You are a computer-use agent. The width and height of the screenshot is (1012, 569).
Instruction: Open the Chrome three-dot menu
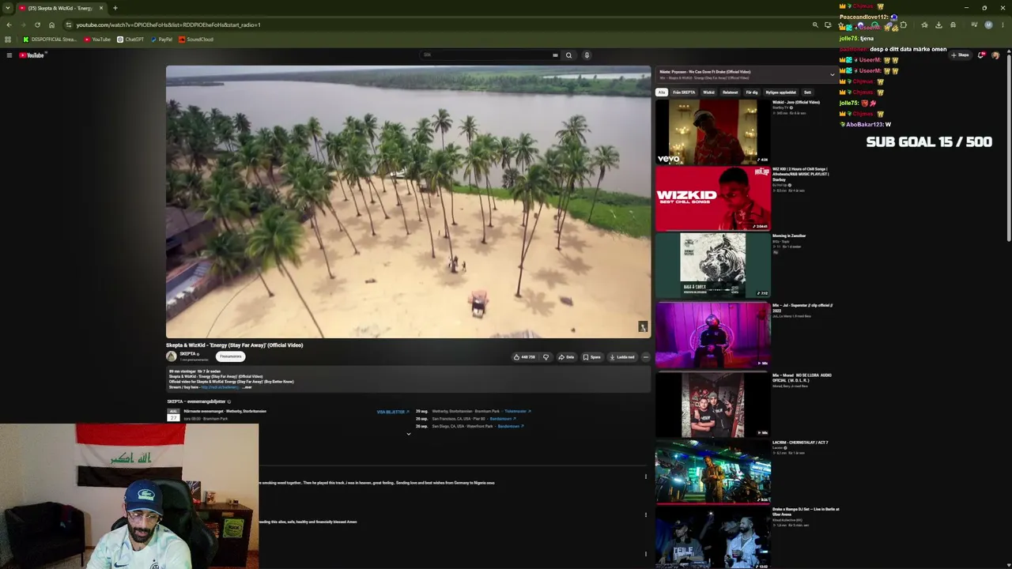click(x=1003, y=24)
